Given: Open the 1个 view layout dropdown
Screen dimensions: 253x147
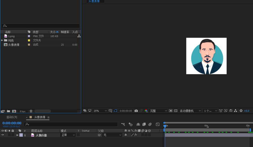Looking at the screenshot, I should point(210,111).
